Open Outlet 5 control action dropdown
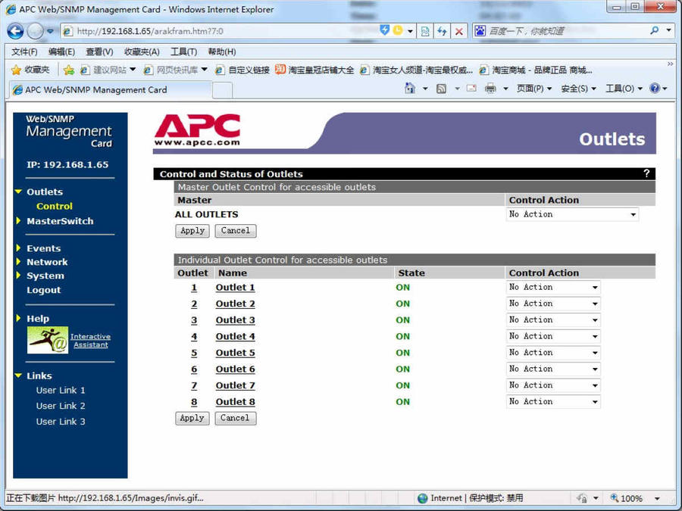 [553, 353]
